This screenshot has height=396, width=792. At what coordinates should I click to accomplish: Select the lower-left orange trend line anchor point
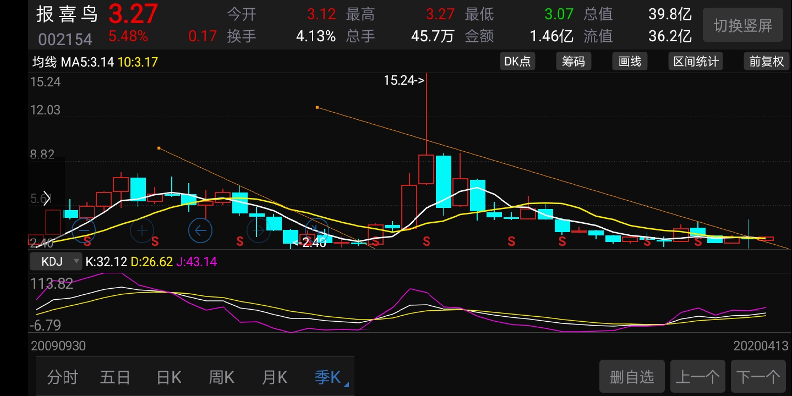point(159,148)
